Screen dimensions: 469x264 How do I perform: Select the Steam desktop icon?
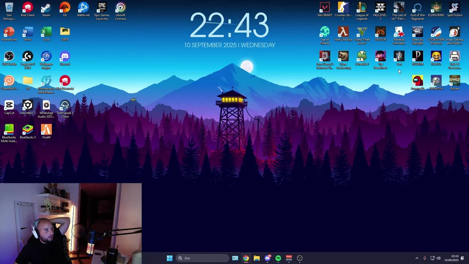click(x=46, y=10)
